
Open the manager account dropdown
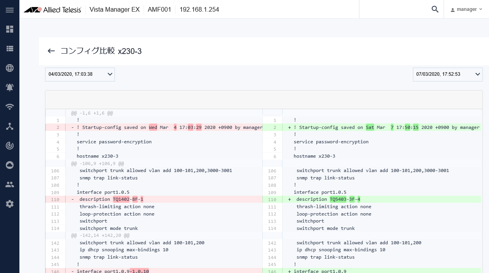(466, 9)
